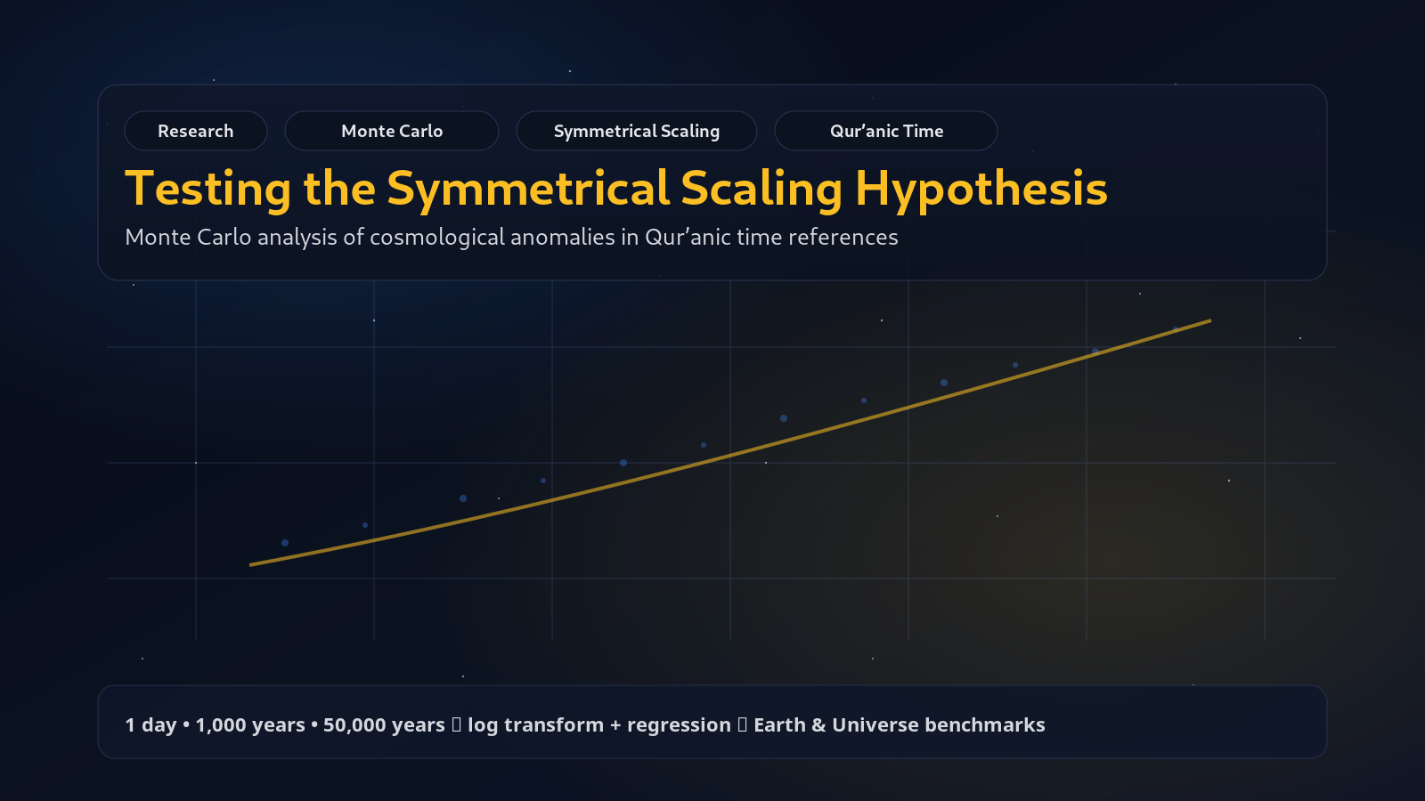Select 'Earth & Universe benchmarks' text
Viewport: 1425px width, 801px height.
pos(899,725)
